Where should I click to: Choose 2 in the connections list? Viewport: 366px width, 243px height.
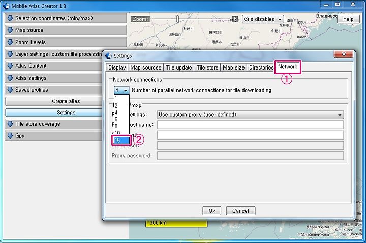(121, 106)
